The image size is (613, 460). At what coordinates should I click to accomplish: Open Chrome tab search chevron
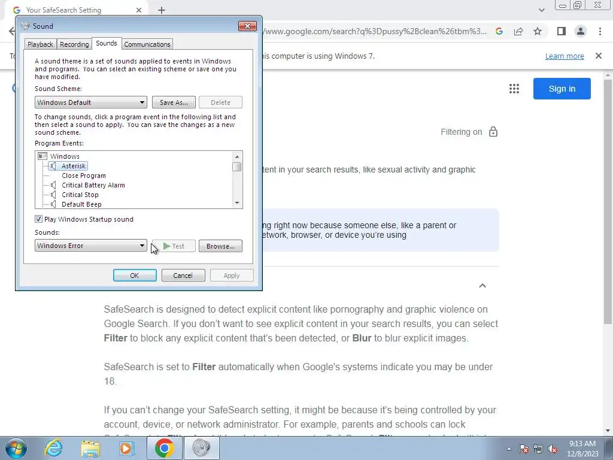point(541,10)
